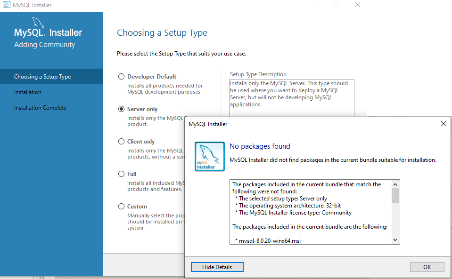Click the Hide Details button

[x=217, y=267]
